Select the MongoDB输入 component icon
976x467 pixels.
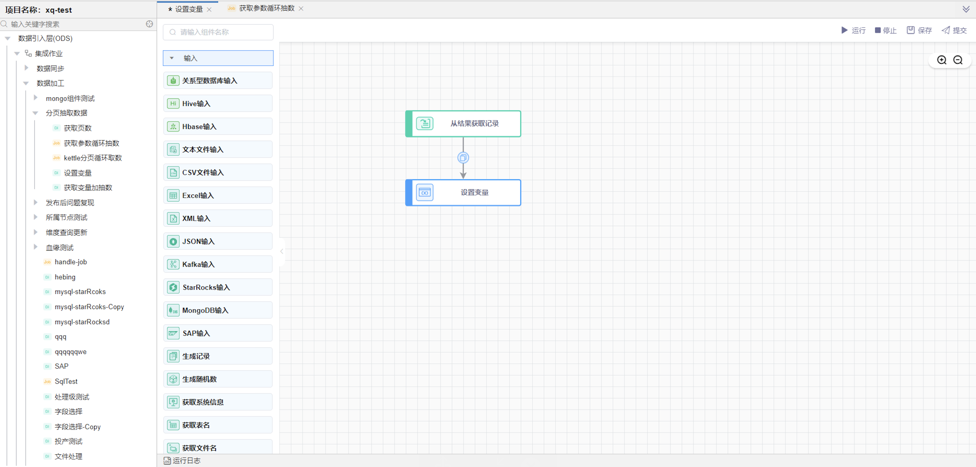(x=173, y=310)
